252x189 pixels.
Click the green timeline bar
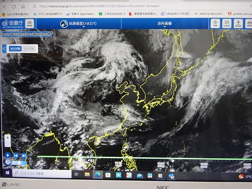(145, 158)
